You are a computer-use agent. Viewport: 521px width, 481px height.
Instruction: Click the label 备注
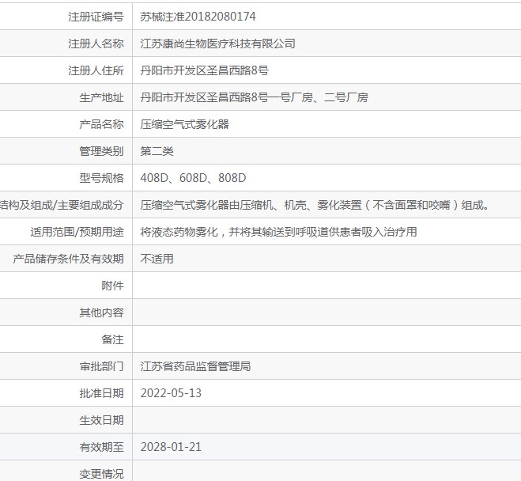pyautogui.click(x=112, y=339)
